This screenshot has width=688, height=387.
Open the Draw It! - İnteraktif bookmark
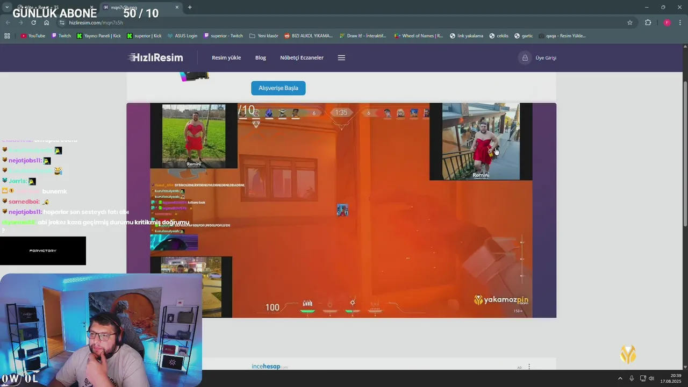pyautogui.click(x=363, y=36)
